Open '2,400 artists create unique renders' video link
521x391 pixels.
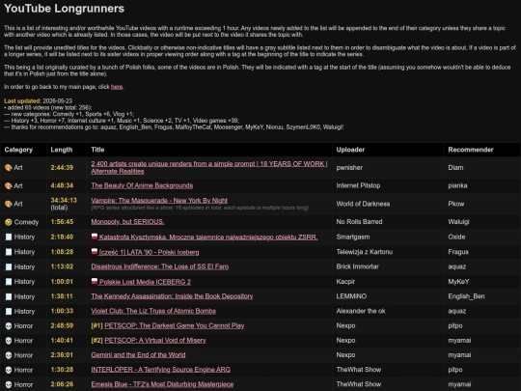click(x=209, y=168)
